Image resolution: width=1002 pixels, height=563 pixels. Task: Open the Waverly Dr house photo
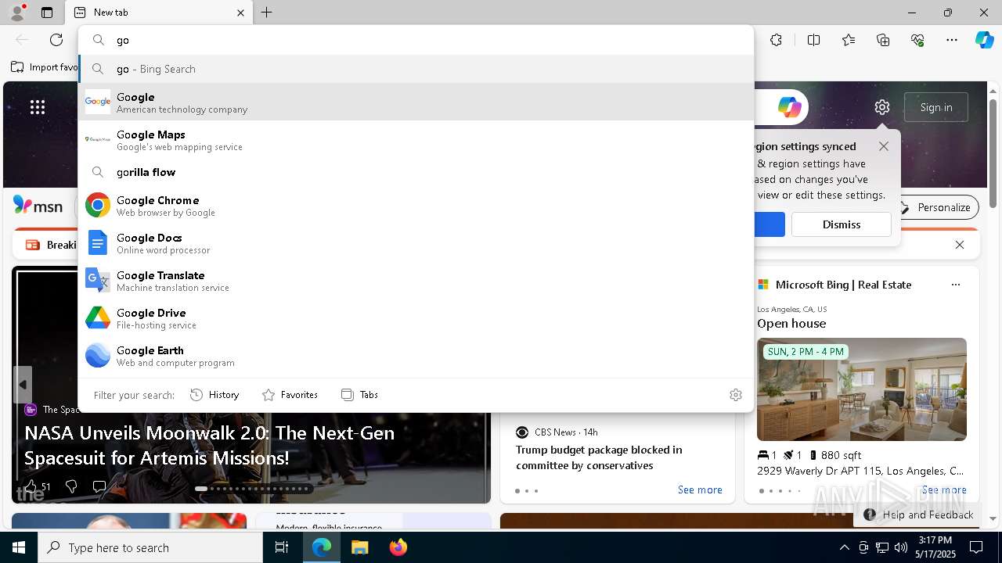click(862, 389)
